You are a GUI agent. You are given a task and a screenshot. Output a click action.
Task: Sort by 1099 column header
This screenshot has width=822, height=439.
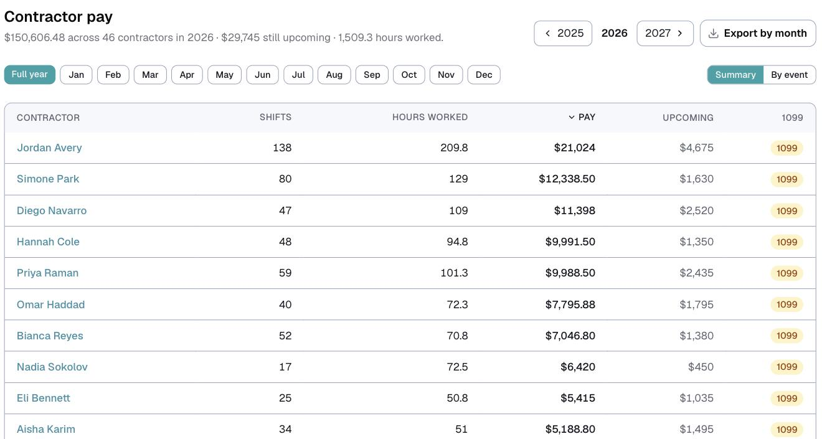pos(792,118)
